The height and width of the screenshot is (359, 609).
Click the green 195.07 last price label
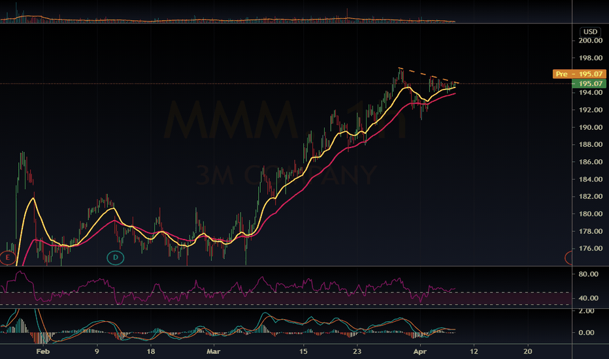pyautogui.click(x=589, y=84)
